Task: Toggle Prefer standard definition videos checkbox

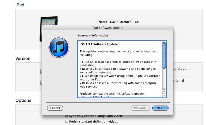Action: click(x=67, y=122)
